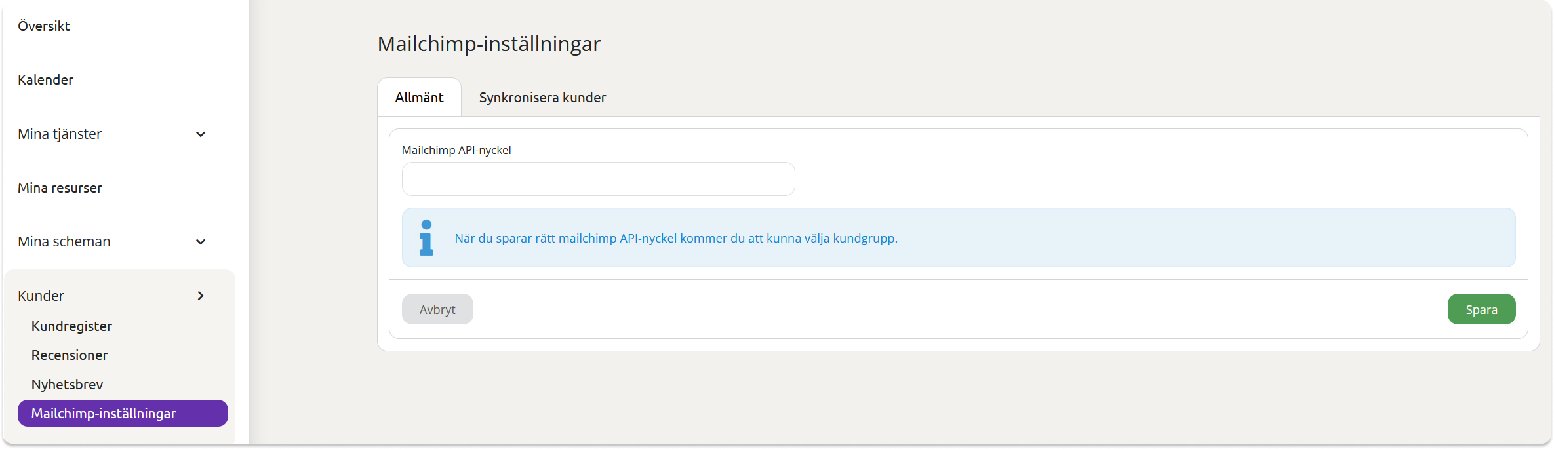Switch to the Allmänt tab

coord(420,98)
